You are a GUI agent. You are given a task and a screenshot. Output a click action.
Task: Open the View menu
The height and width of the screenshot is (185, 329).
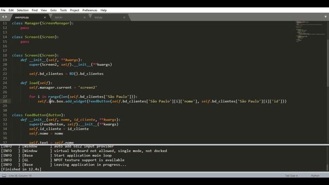(44, 10)
